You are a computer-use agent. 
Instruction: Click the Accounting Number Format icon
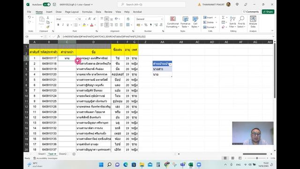[138, 25]
